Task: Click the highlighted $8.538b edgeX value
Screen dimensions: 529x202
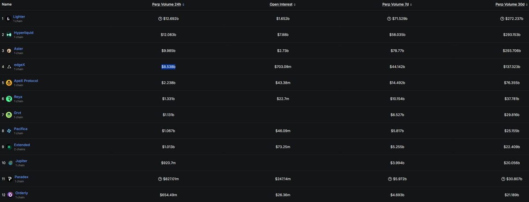Action: click(168, 67)
